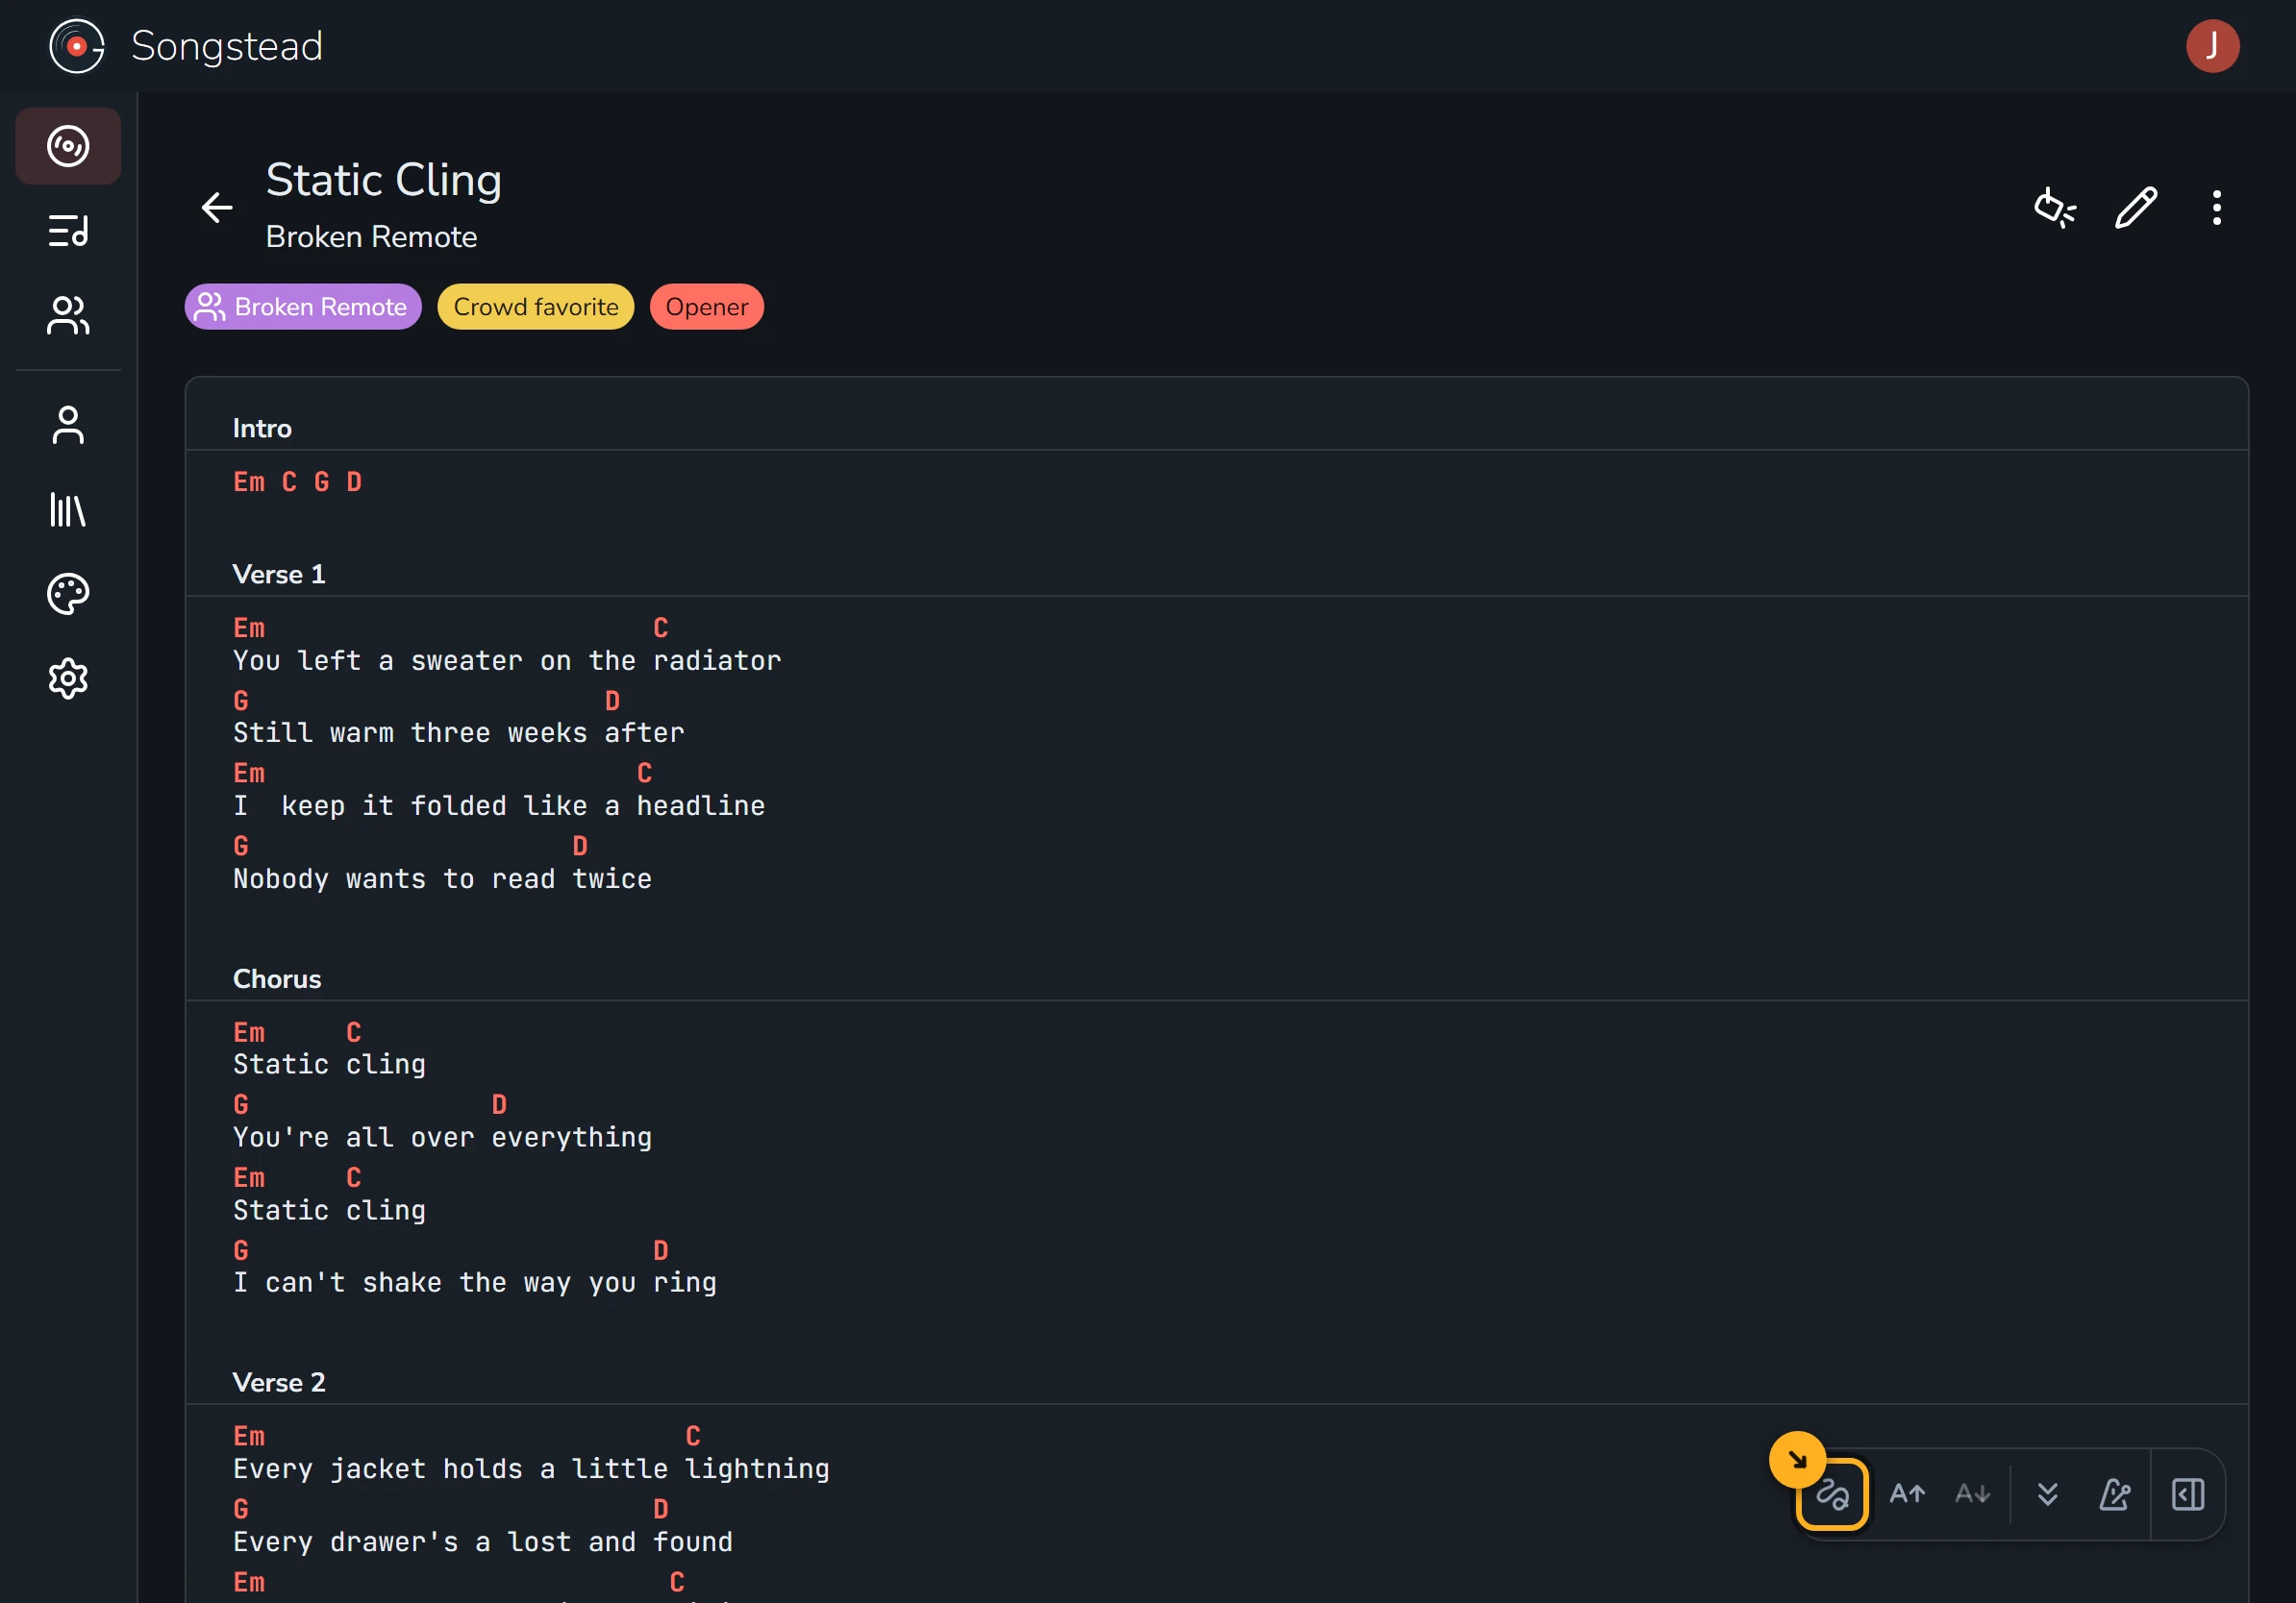Collapse the toolbar with the panel icon
This screenshot has height=1603, width=2296.
click(x=2188, y=1494)
